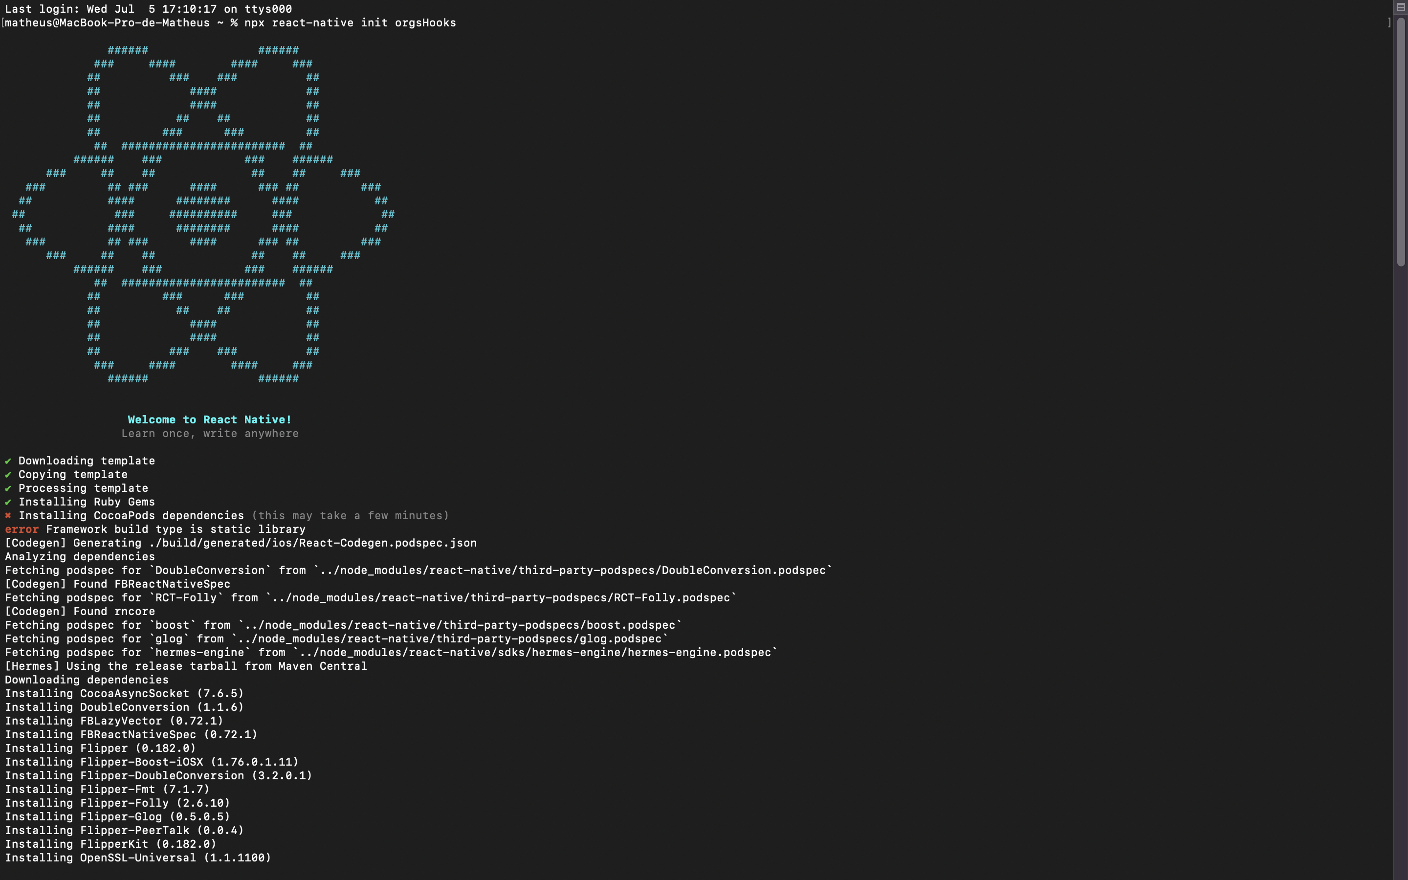Image resolution: width=1408 pixels, height=880 pixels.
Task: Click 'Installing Flipper (0.182.0)'
Action: coord(101,748)
